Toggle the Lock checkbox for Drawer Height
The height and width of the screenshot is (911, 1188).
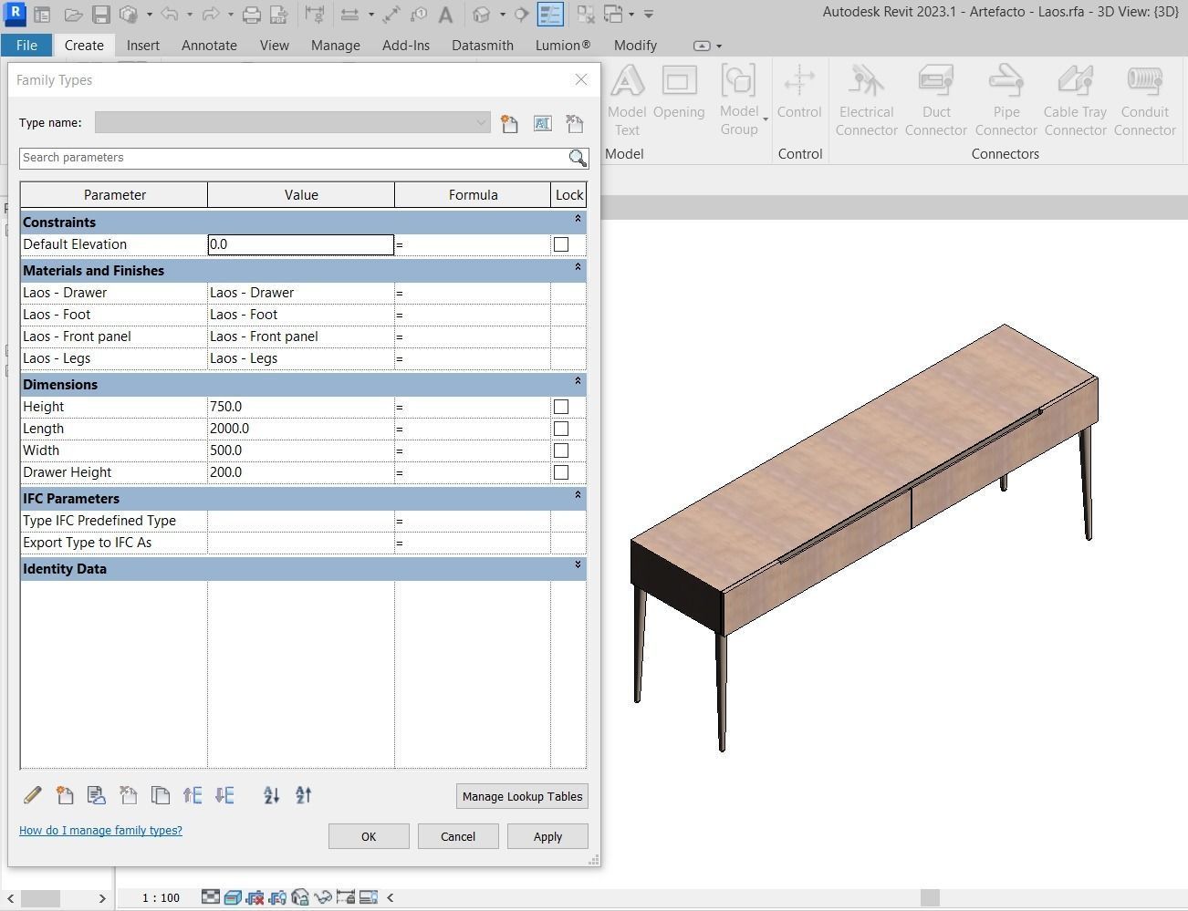tap(561, 472)
